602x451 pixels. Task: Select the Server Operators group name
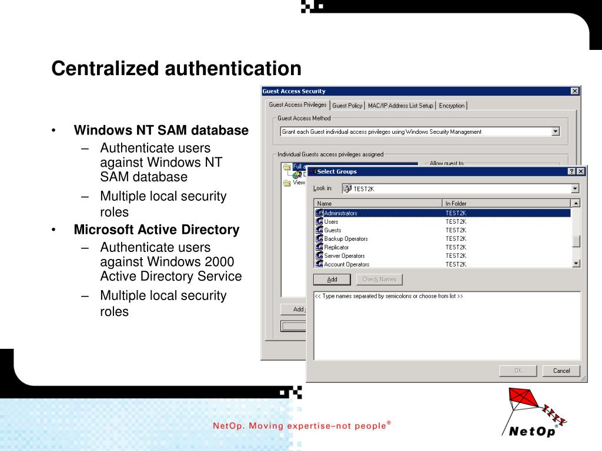tap(345, 256)
